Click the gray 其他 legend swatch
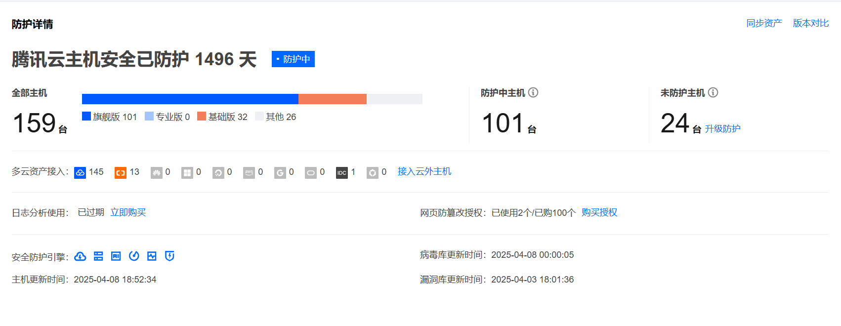The width and height of the screenshot is (841, 326). pos(259,116)
